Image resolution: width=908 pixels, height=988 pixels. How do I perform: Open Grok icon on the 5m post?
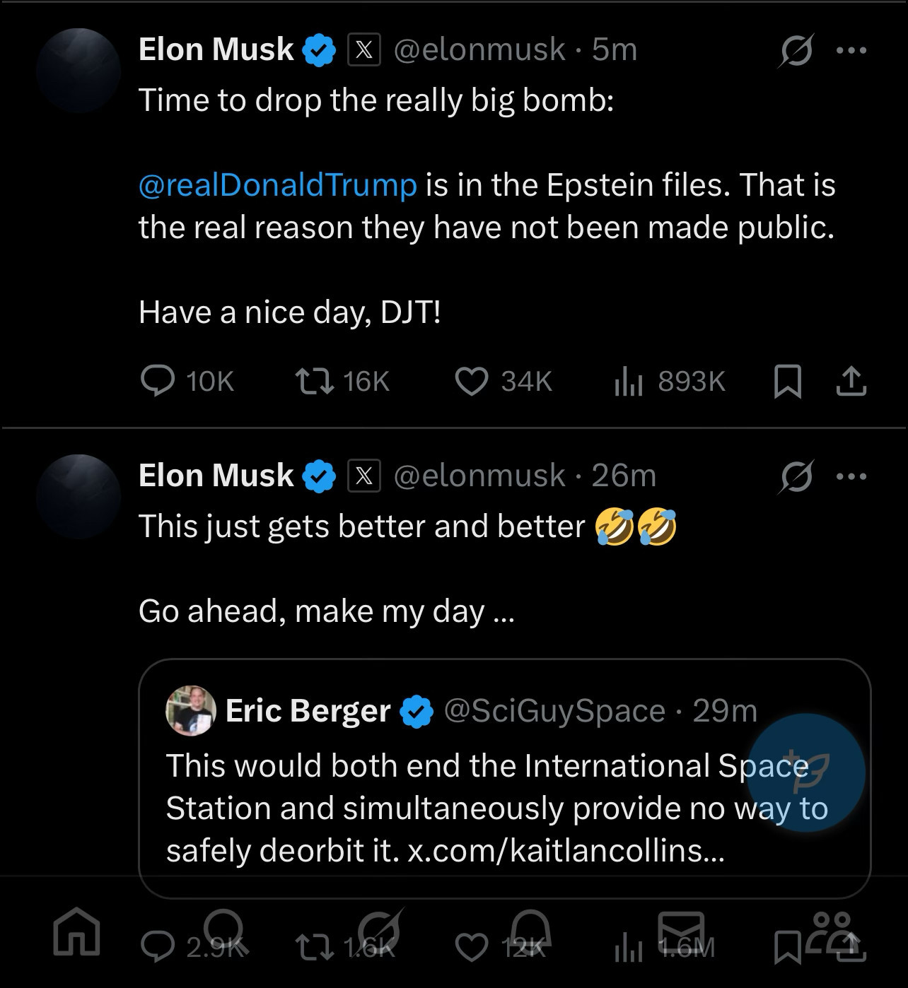coord(796,50)
